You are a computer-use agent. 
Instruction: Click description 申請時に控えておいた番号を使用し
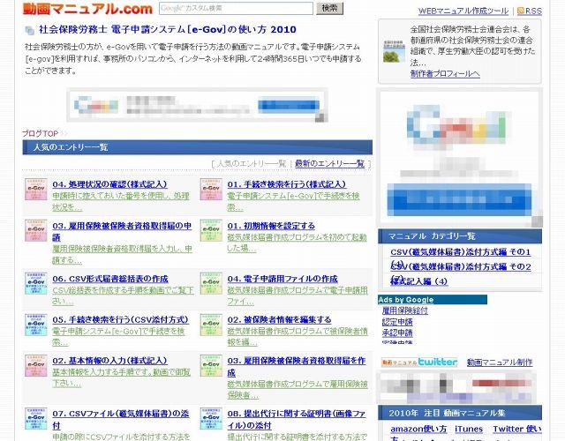(x=121, y=202)
